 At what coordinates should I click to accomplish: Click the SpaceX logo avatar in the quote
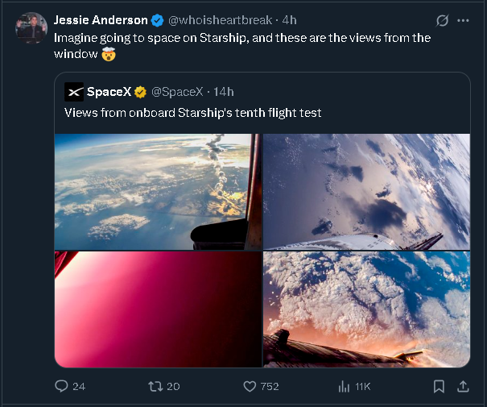pyautogui.click(x=74, y=92)
